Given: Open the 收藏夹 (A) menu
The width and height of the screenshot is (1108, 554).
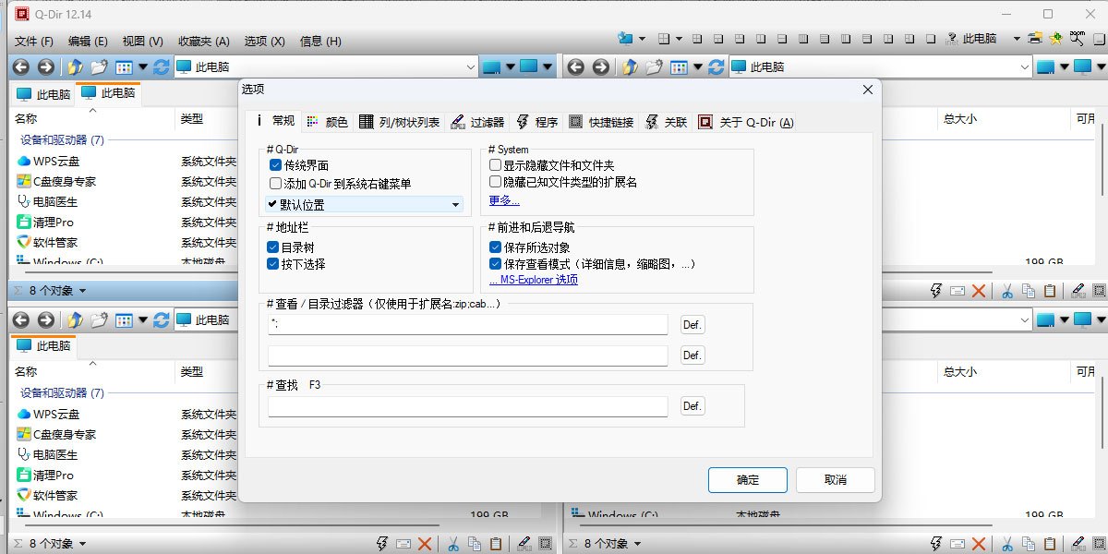Looking at the screenshot, I should tap(204, 42).
